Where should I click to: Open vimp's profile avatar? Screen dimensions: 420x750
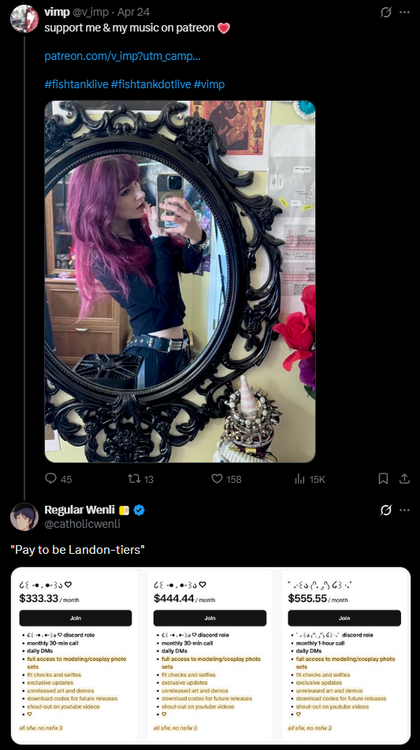[x=24, y=19]
